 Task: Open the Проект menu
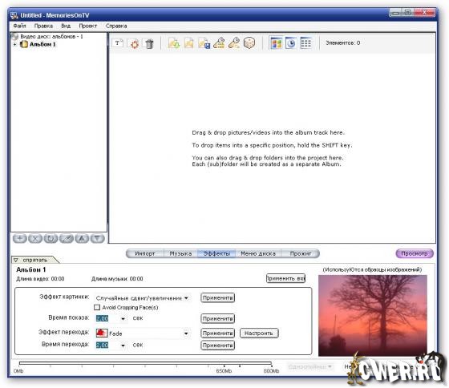pos(88,26)
